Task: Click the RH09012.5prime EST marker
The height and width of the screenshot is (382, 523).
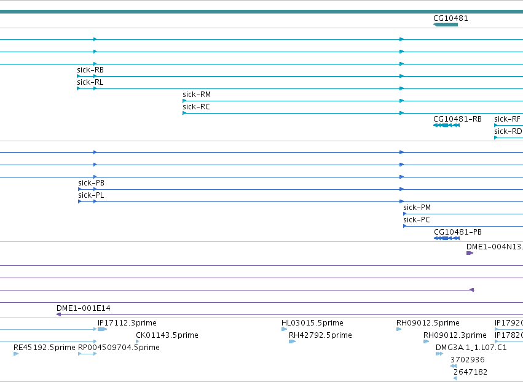Action: [399, 329]
